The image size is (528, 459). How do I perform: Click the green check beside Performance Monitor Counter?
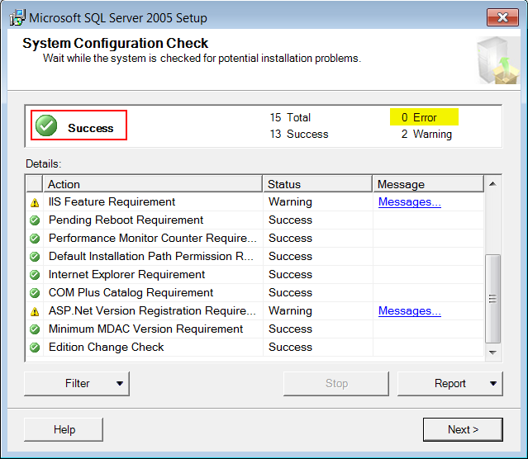[35, 239]
